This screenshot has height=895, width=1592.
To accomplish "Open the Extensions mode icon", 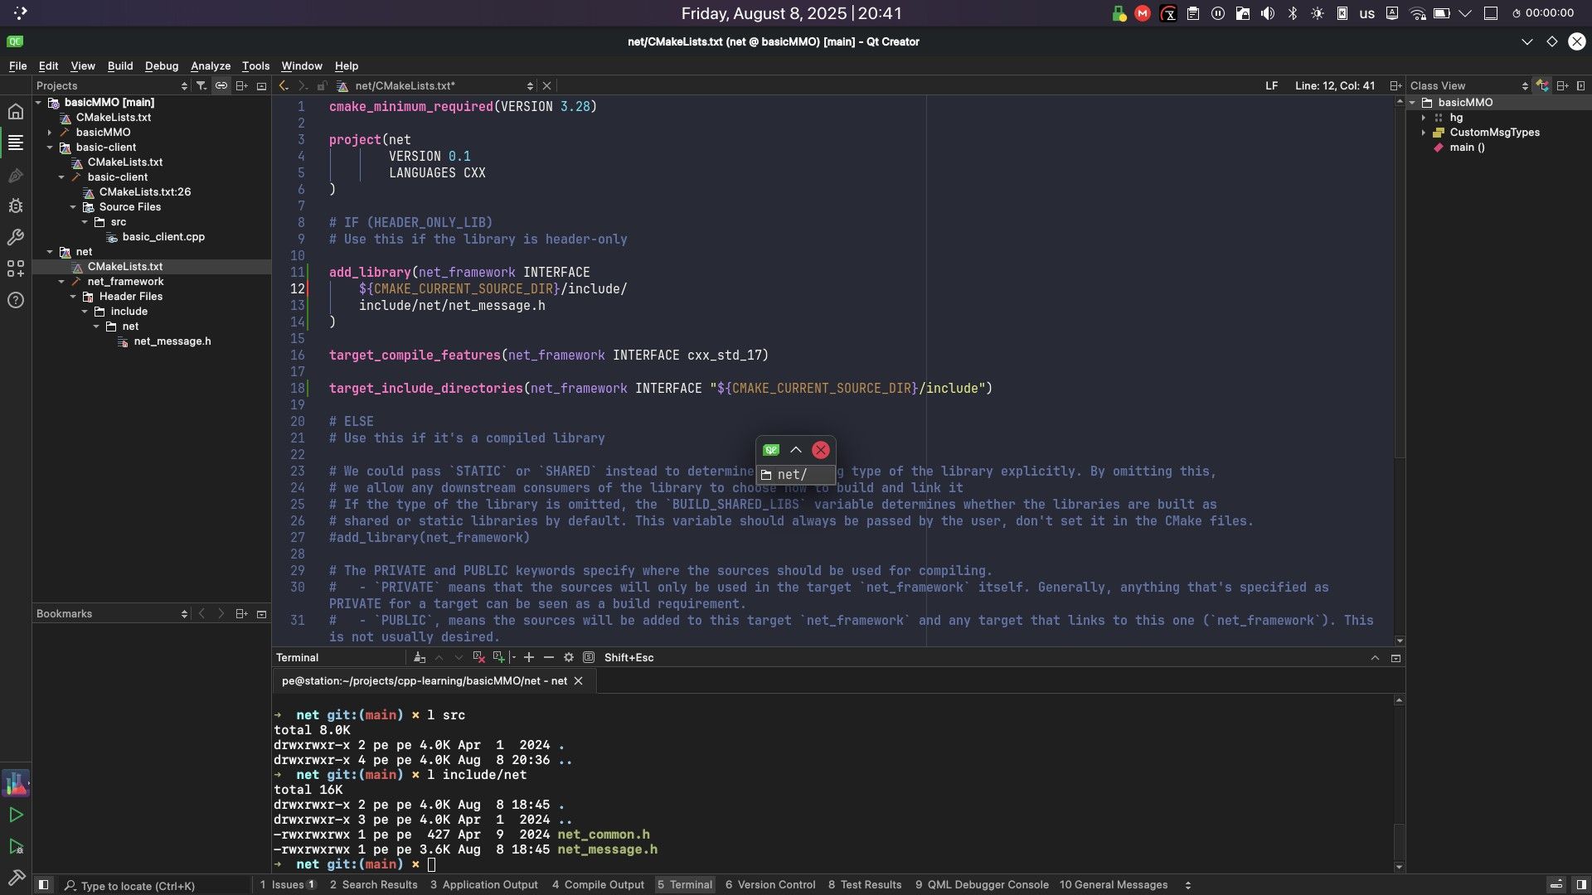I will tap(16, 268).
